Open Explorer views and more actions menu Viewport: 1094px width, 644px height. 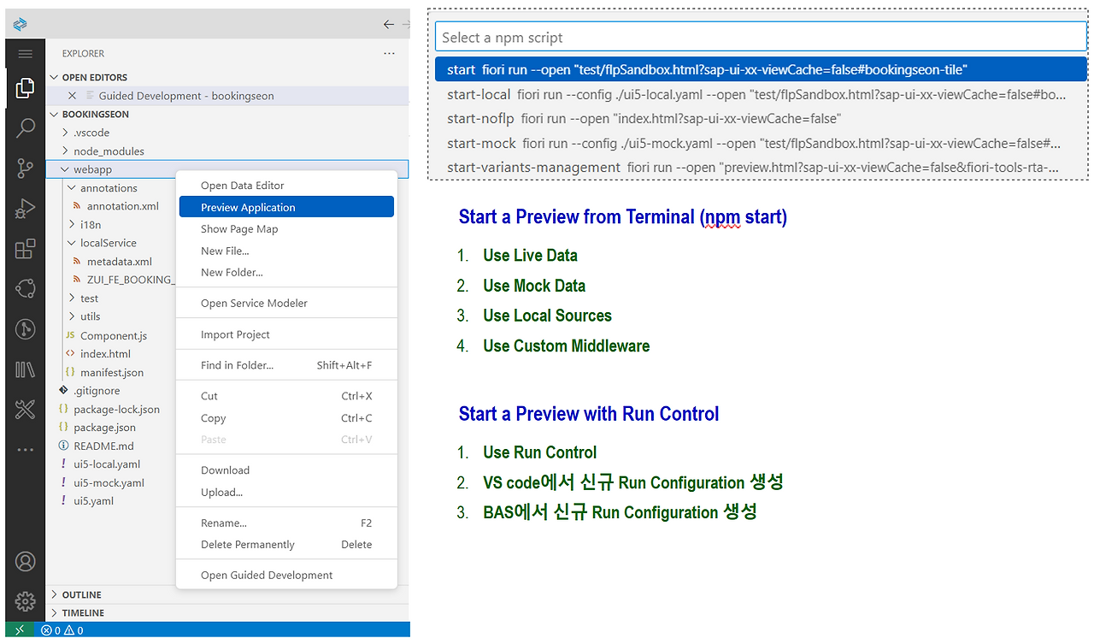pyautogui.click(x=390, y=53)
